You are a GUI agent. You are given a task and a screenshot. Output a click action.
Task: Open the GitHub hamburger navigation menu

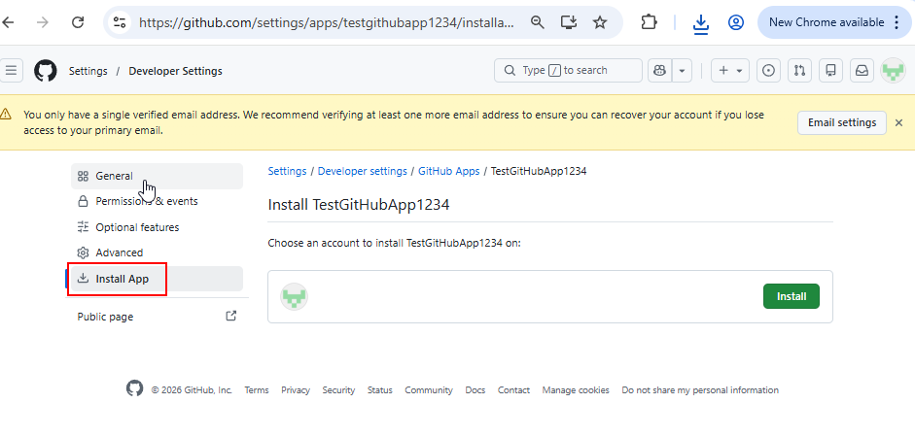pos(11,71)
